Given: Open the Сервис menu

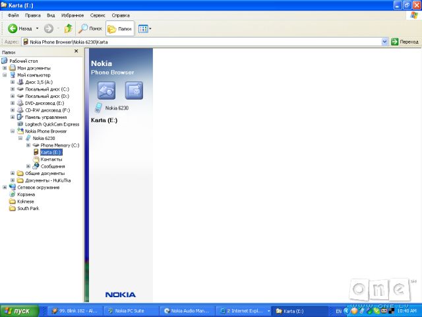Looking at the screenshot, I should click(x=97, y=15).
